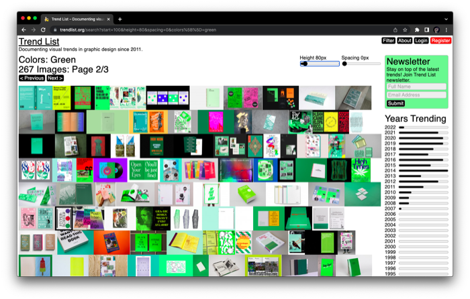Select the Trend List browser tab
This screenshot has height=299, width=470.
point(77,19)
